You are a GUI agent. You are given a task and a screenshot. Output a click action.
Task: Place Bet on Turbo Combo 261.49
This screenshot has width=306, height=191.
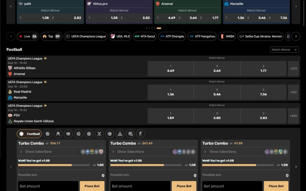[184, 186]
